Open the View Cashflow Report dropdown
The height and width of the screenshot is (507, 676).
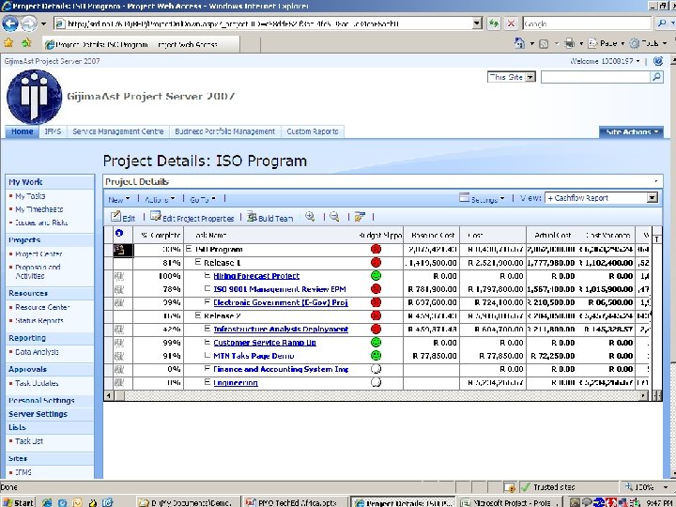[x=653, y=198]
